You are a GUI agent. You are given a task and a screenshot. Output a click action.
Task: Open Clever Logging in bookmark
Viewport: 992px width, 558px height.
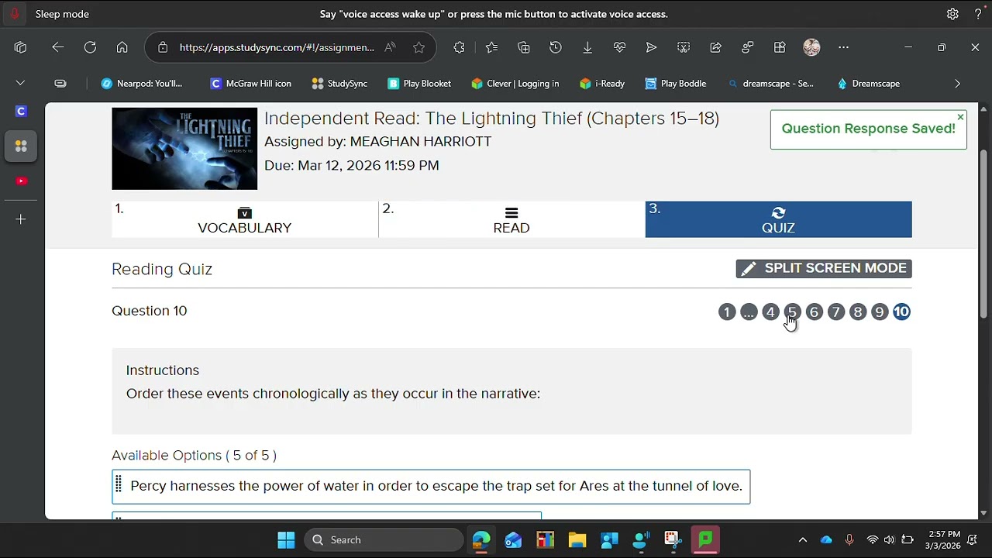515,84
